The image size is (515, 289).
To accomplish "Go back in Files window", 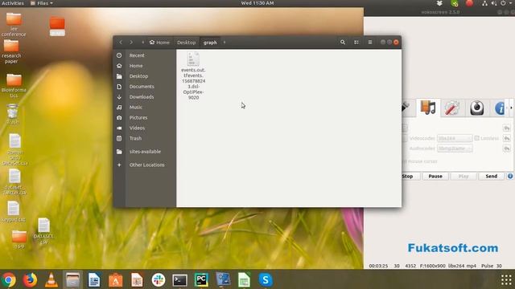I will click(x=121, y=43).
